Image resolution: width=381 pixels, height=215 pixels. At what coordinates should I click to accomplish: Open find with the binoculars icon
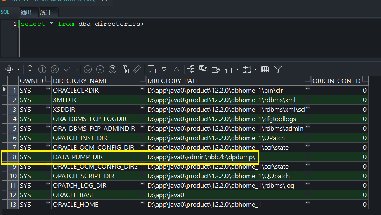click(125, 69)
